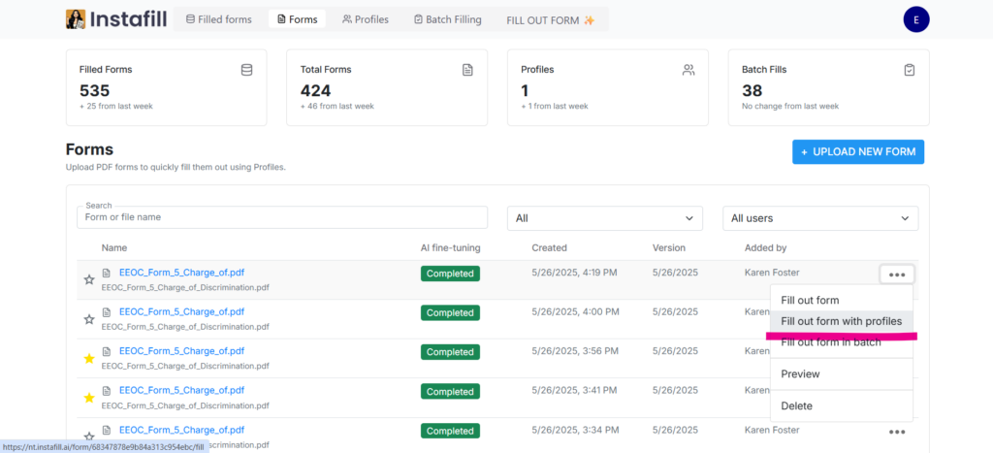Open EEOC form link created 3:56 PM
Viewport: 993px width, 453px height.
point(181,351)
